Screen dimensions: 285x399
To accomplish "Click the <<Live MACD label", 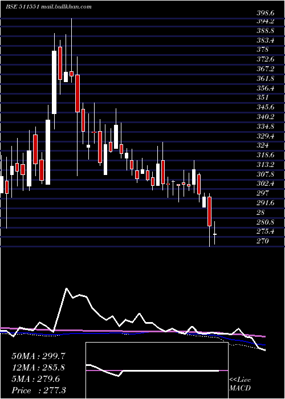I will 240,384.
